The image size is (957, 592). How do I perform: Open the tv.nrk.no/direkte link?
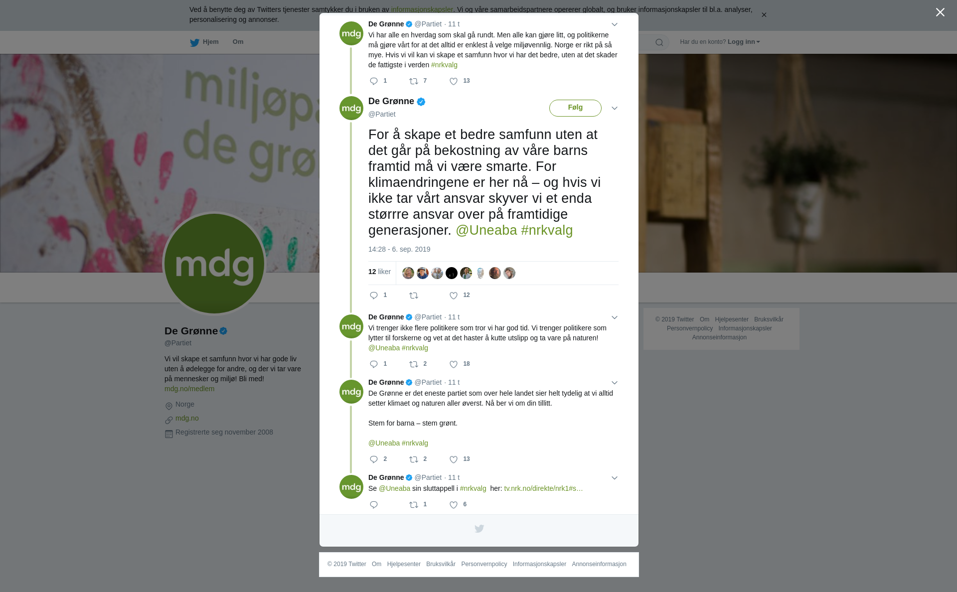(x=543, y=488)
